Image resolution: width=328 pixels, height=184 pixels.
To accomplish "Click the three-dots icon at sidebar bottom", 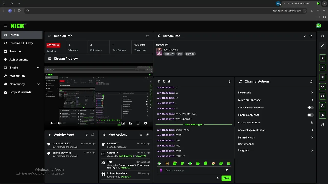I will coord(323,125).
